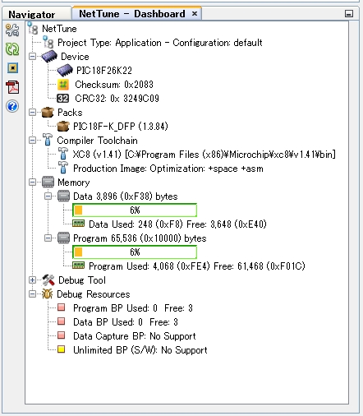Screen dimensions: 363x416
Task: Click the green refresh debug tool status icon
Action: pos(12,49)
